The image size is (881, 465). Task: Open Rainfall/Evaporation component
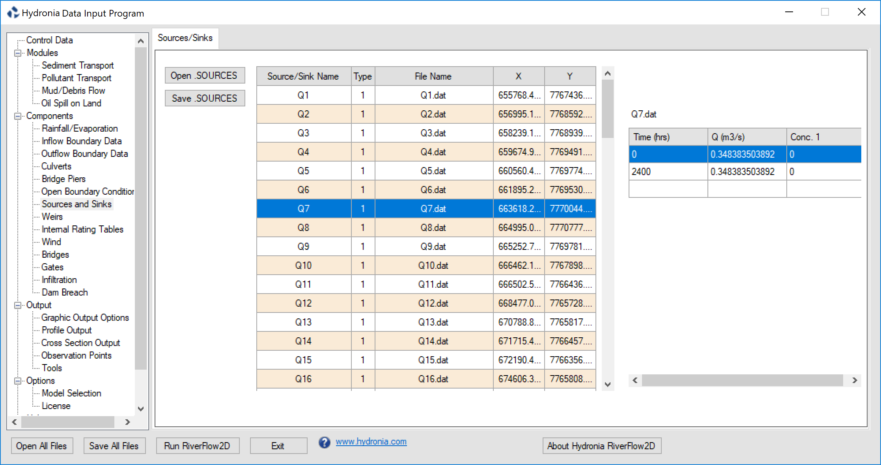coord(80,128)
